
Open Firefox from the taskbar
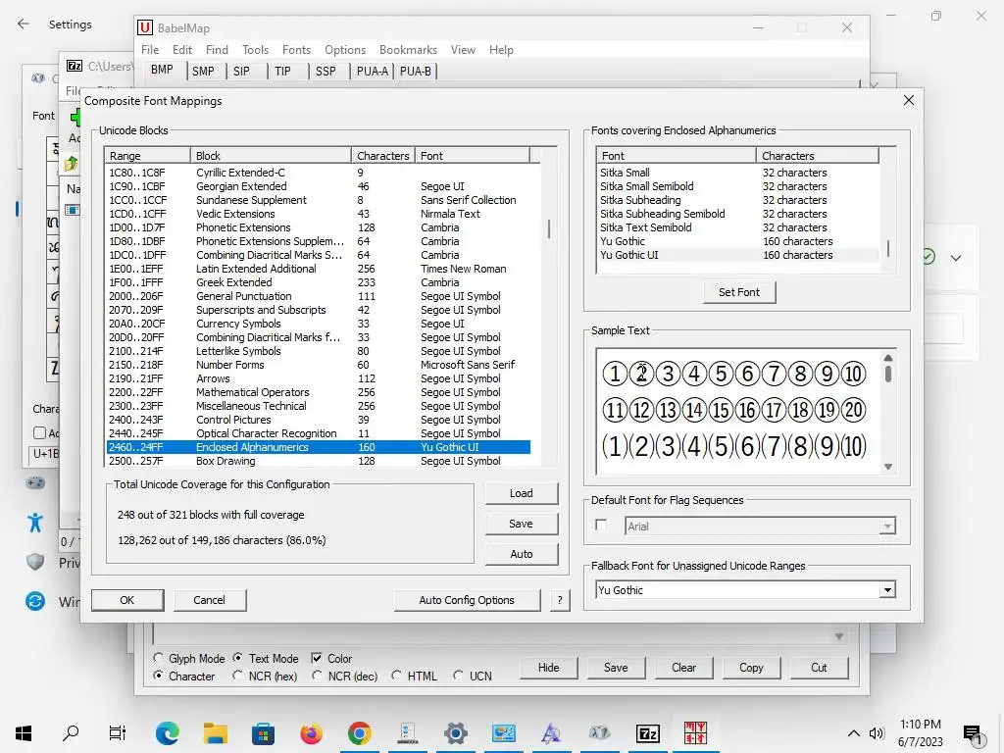click(x=311, y=733)
